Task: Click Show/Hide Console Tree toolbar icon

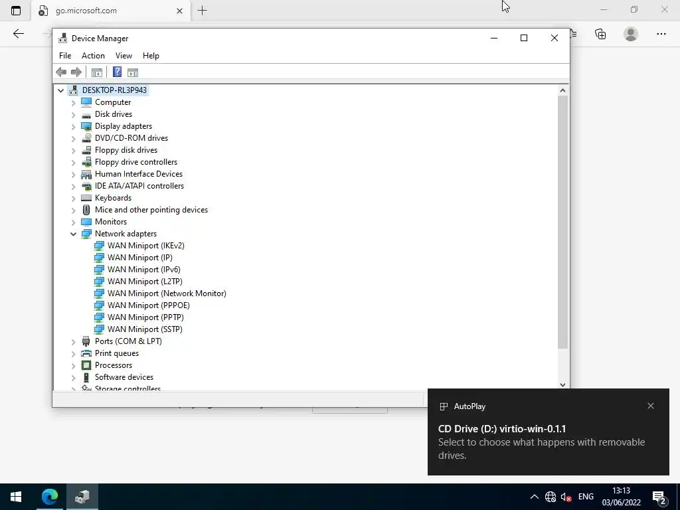Action: pyautogui.click(x=97, y=72)
